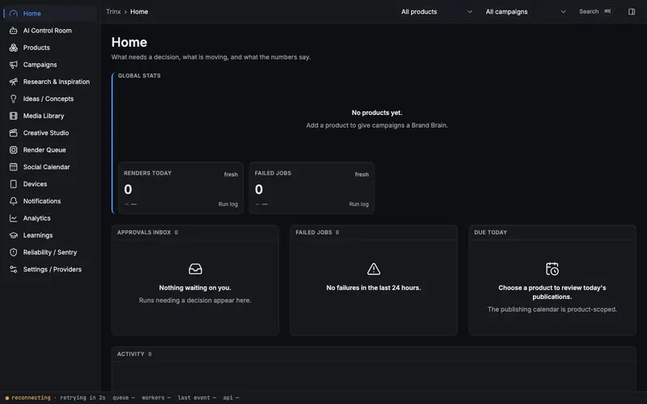
Task: Open the Social Calendar
Action: click(x=50, y=167)
